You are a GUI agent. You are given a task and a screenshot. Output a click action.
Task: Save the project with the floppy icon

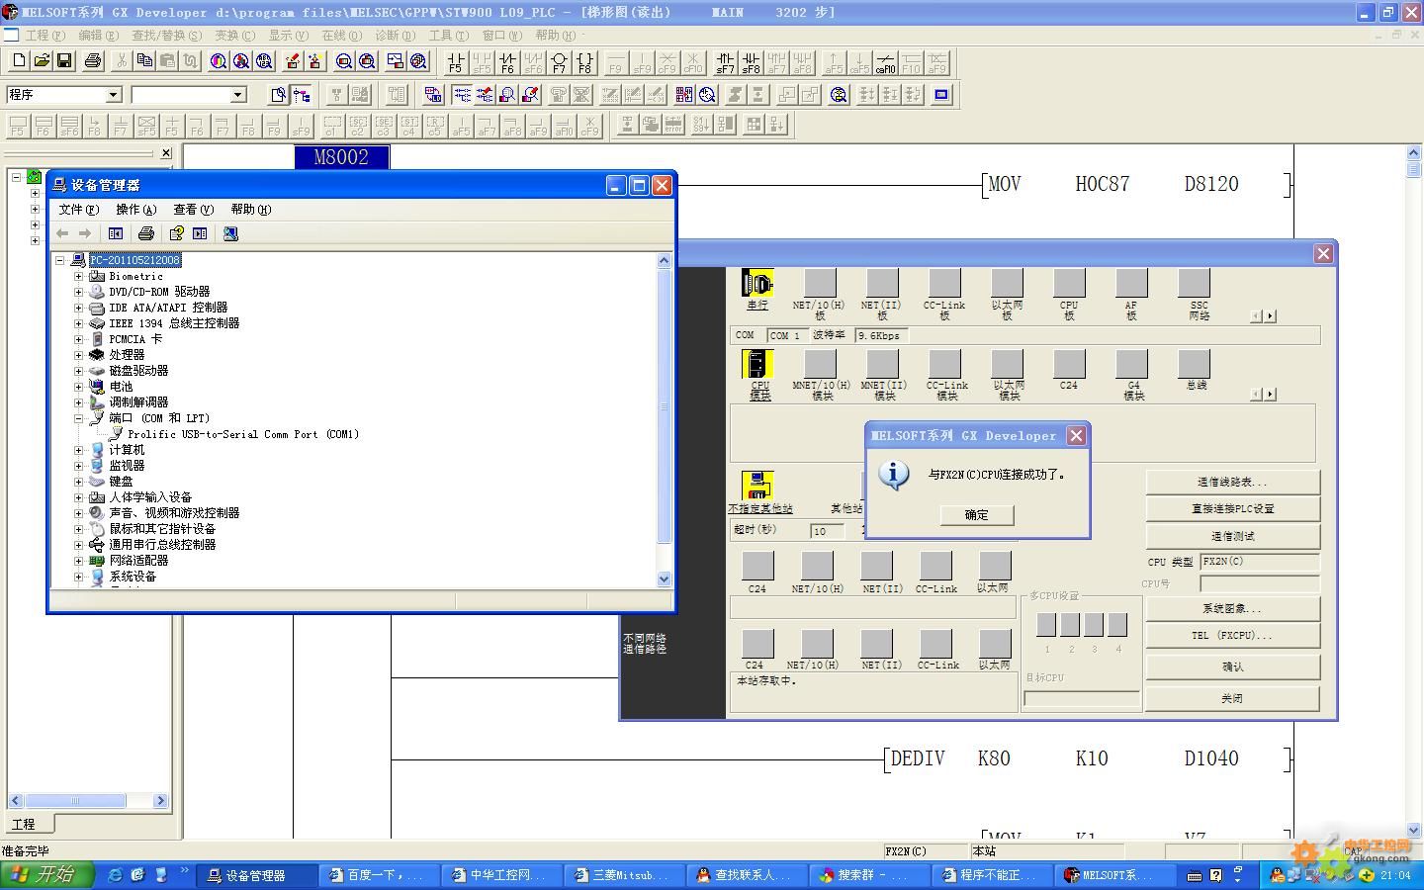click(64, 61)
